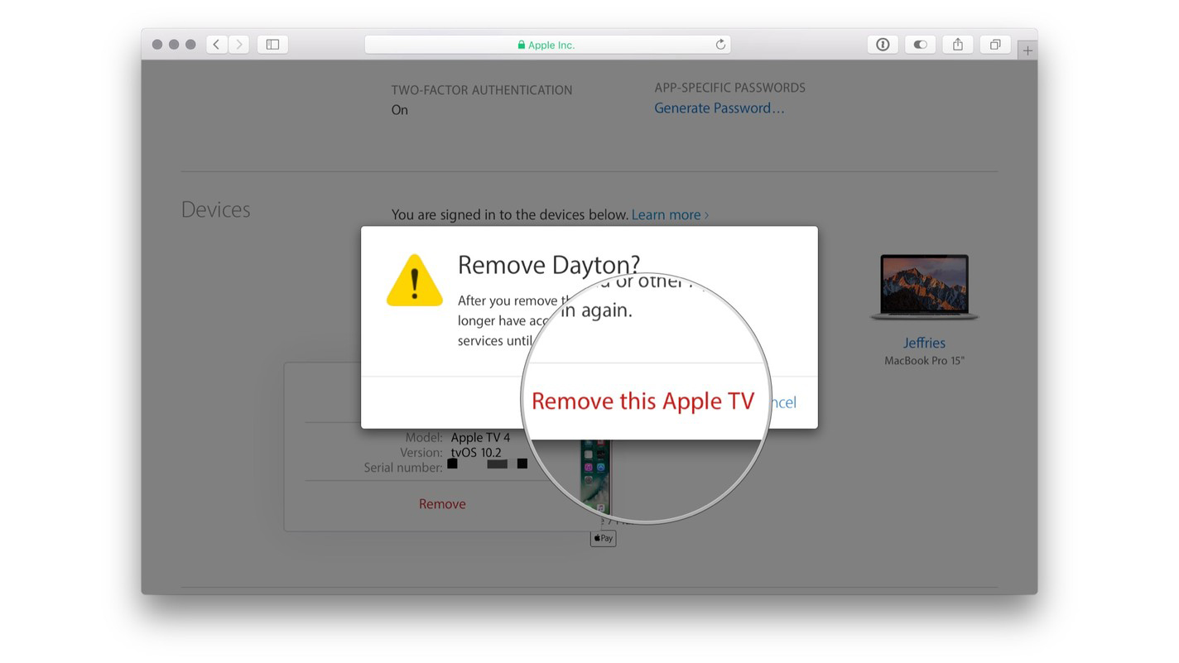
Task: Show the Safari sidebar
Action: [272, 45]
